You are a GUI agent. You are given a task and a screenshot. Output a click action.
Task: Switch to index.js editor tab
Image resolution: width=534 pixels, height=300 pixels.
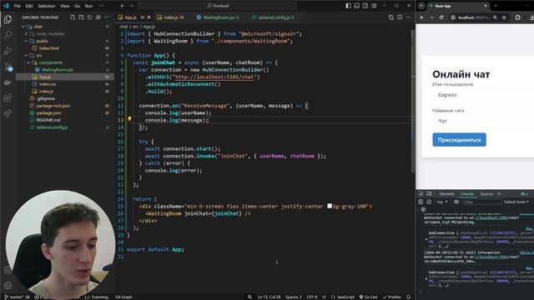pos(170,17)
